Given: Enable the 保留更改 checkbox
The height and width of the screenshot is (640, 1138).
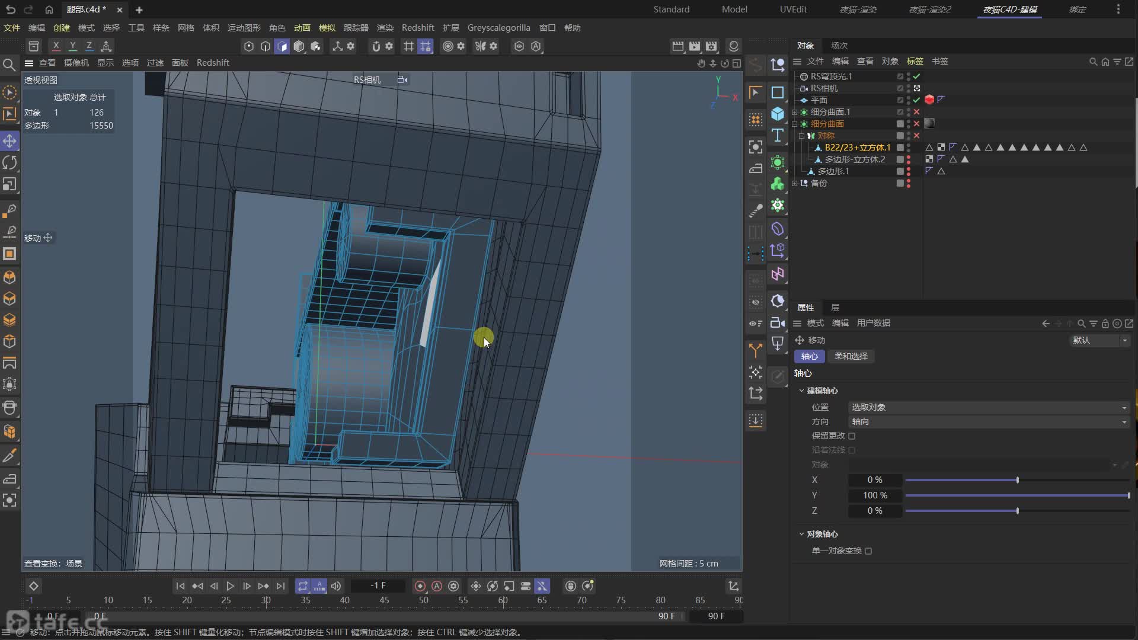Looking at the screenshot, I should [852, 436].
